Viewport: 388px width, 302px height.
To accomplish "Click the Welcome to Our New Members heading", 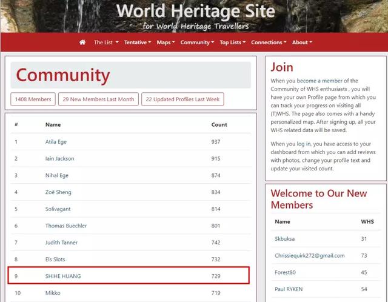I will 319,199.
